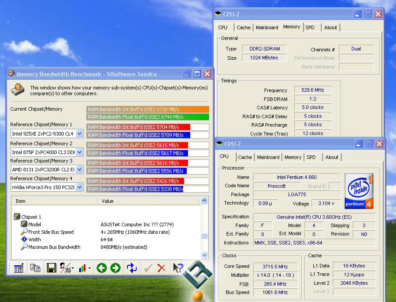396x302 pixels.
Task: Click the blue Refresh arrows icon
Action: (x=132, y=268)
